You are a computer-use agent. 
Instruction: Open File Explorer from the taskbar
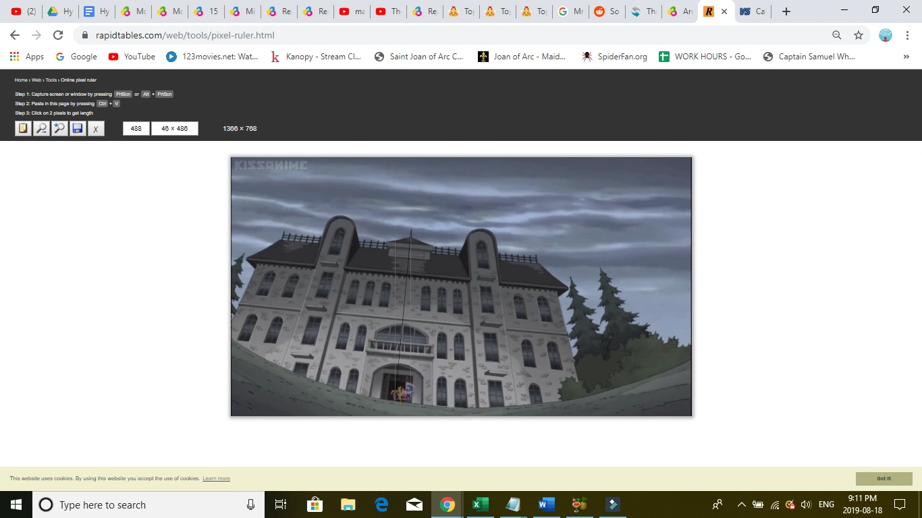348,505
